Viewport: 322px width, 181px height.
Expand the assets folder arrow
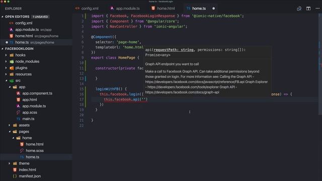coord(10,125)
